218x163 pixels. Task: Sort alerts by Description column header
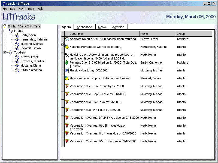[104, 34]
